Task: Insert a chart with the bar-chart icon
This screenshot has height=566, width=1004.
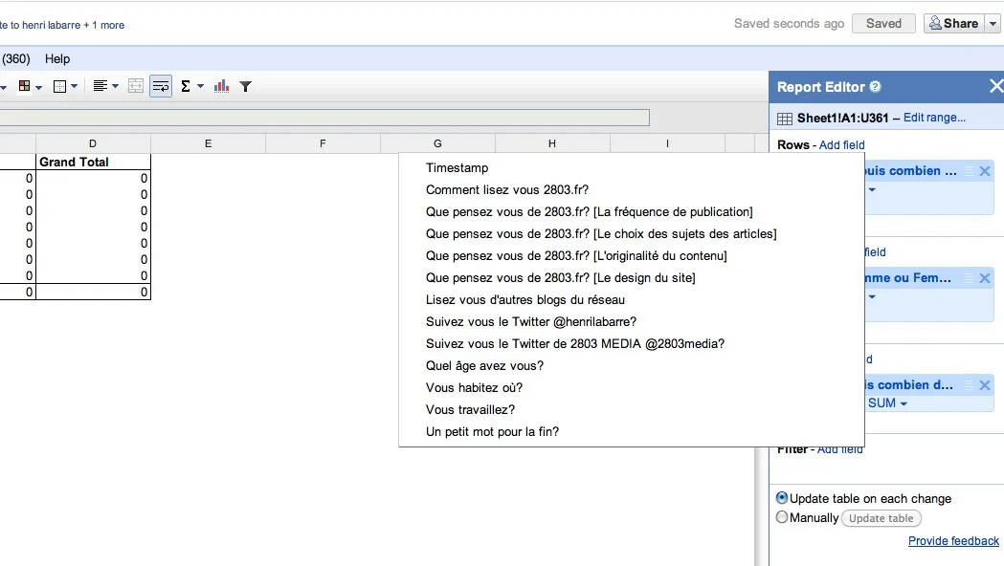Action: [221, 86]
